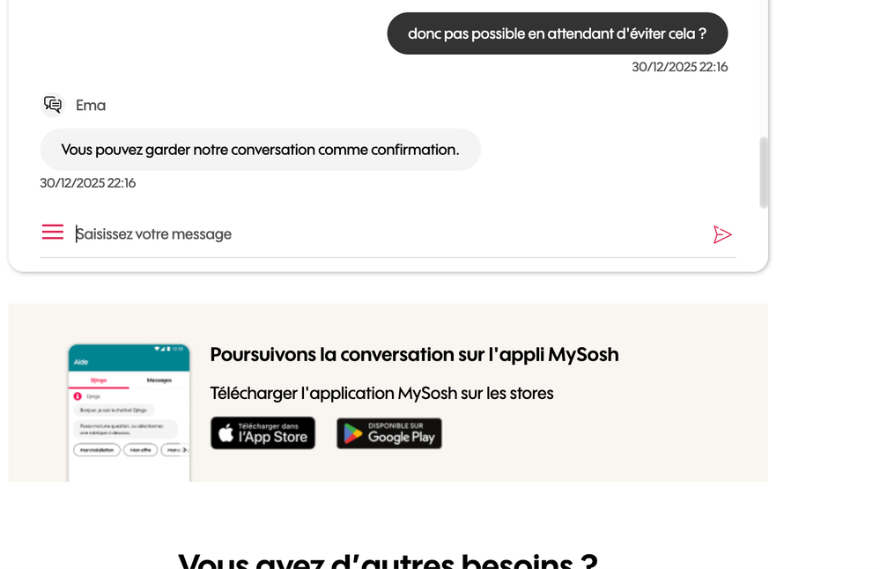Click the 'donc pas possible en attendant' message bubble
Screen dimensions: 880x569
pyautogui.click(x=557, y=33)
